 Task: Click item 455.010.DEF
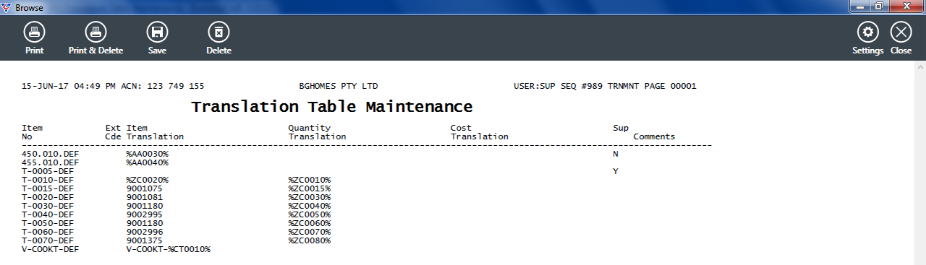(51, 162)
